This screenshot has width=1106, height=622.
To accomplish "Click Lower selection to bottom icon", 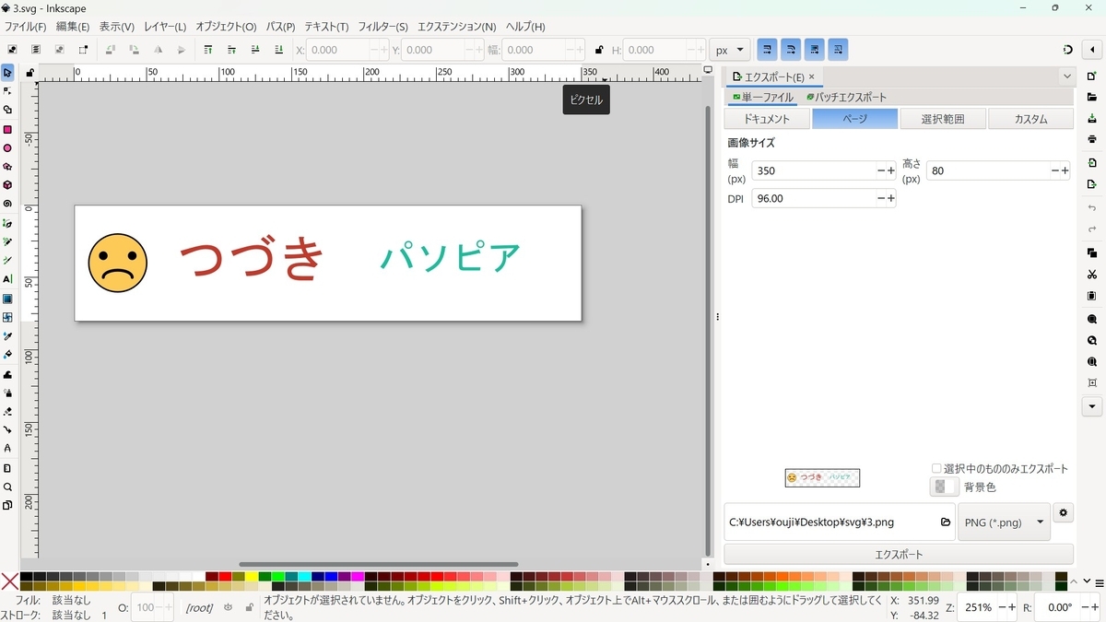I will [279, 50].
